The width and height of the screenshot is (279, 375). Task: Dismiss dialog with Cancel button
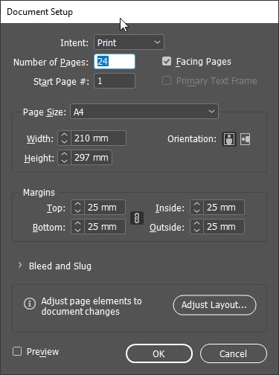pos(234,353)
